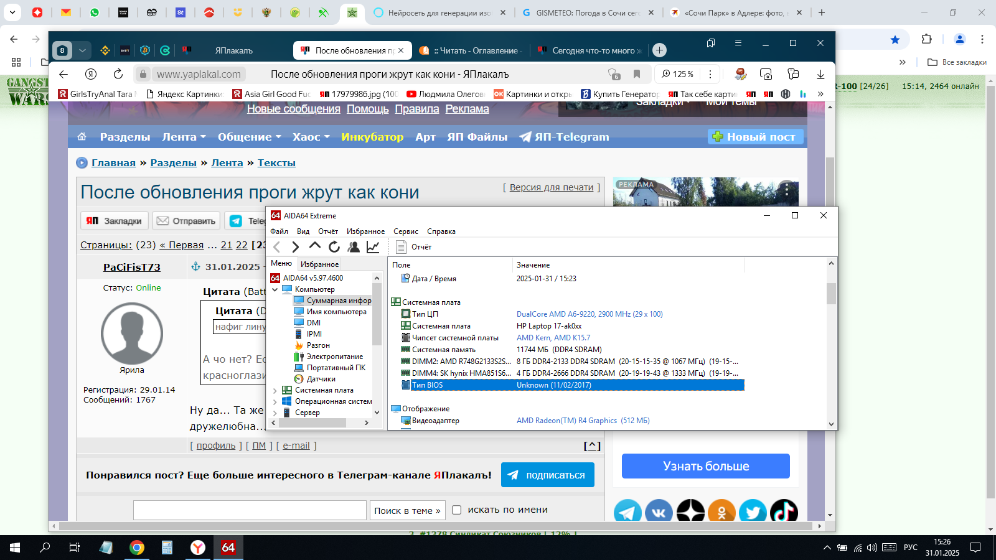Check the искать по имени checkbox
Screen dimensions: 996x560
tap(456, 510)
